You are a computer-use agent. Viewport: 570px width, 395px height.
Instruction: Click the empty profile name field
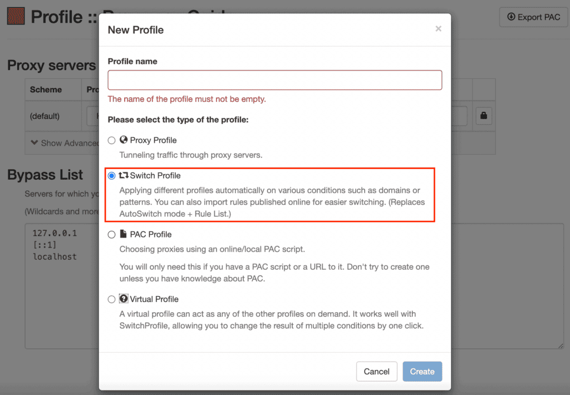tap(274, 80)
